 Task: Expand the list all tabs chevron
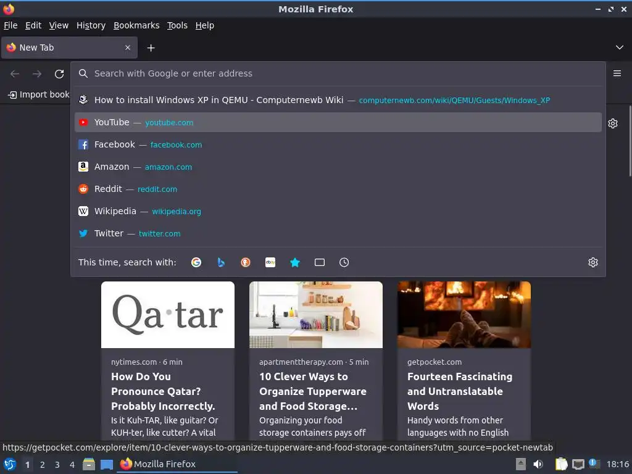(620, 48)
